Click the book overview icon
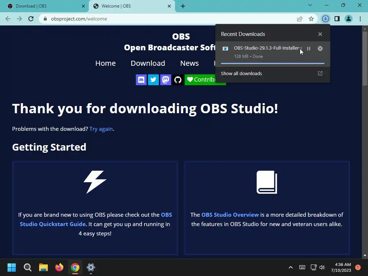The image size is (368, 276). [267, 182]
